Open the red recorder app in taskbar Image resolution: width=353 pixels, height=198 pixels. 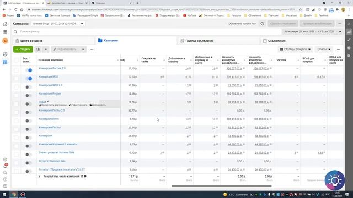coord(23,194)
